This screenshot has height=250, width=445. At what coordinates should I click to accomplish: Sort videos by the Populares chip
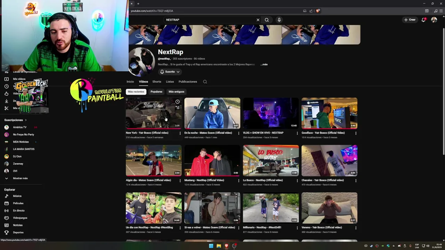pos(156,92)
